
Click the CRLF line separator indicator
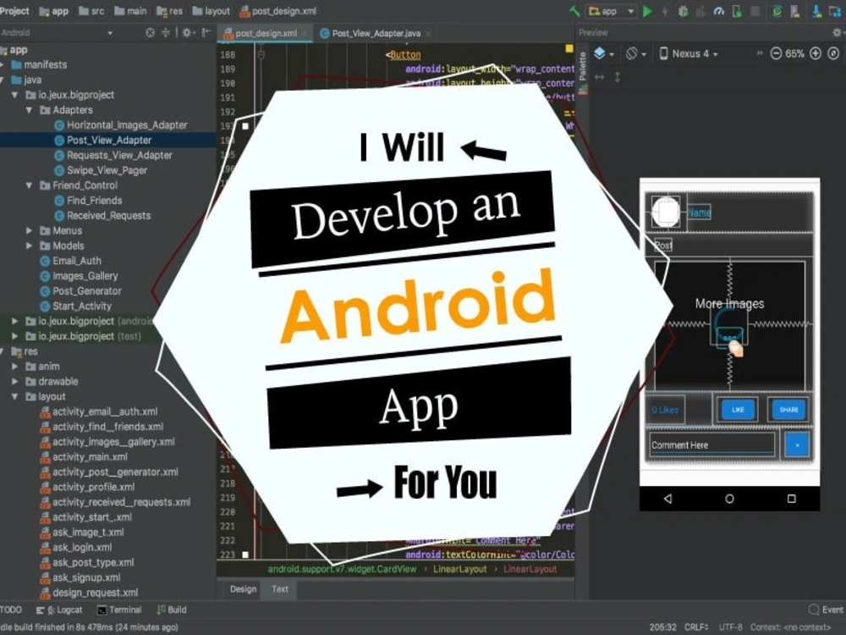coord(696,627)
